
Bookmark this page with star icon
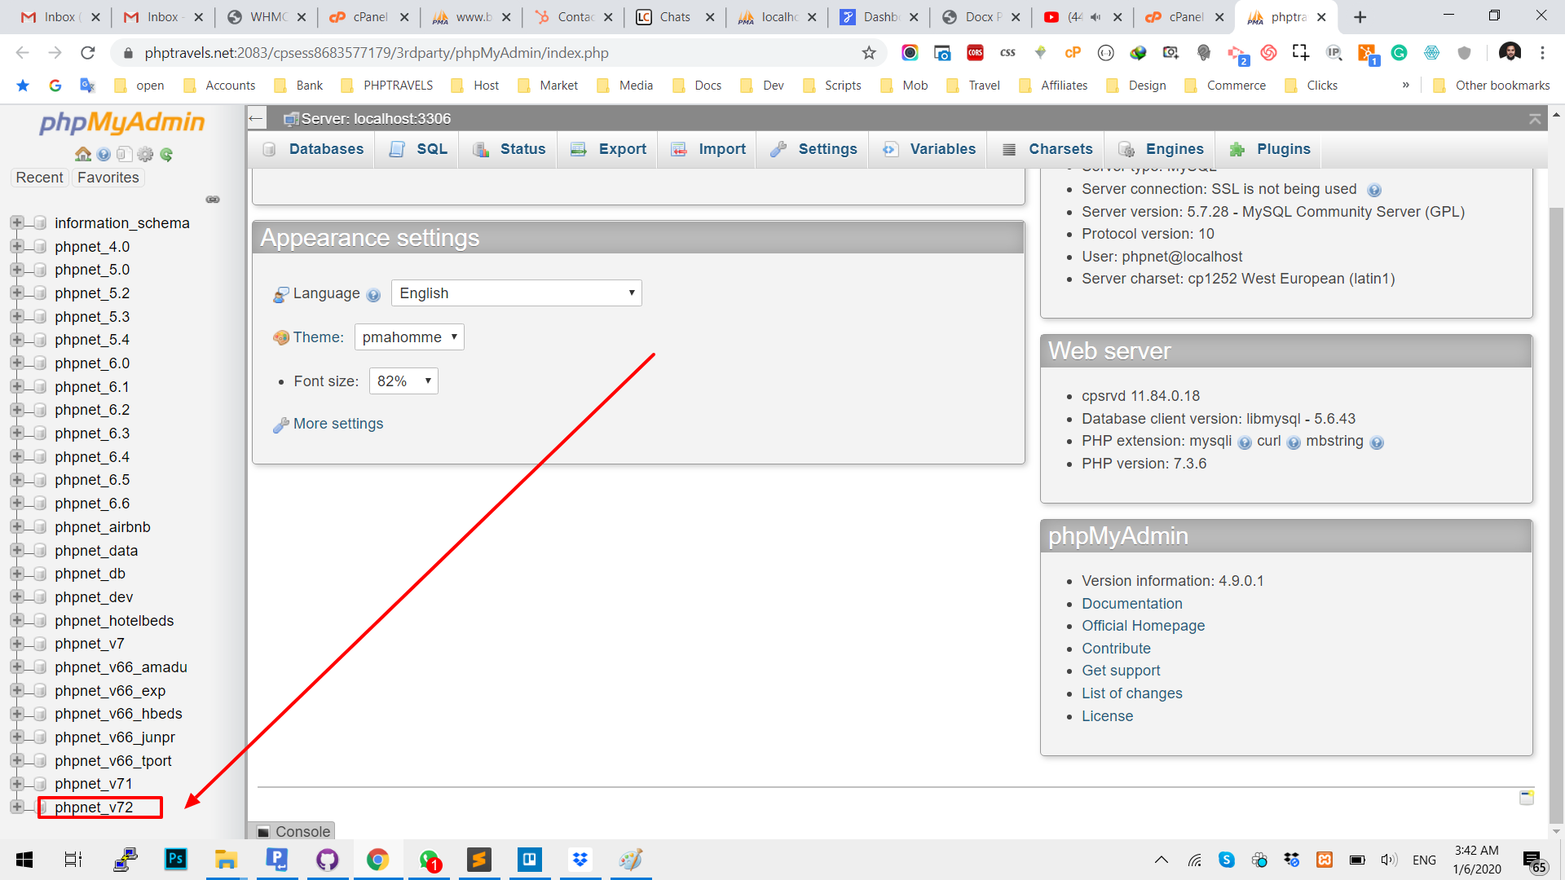(869, 53)
